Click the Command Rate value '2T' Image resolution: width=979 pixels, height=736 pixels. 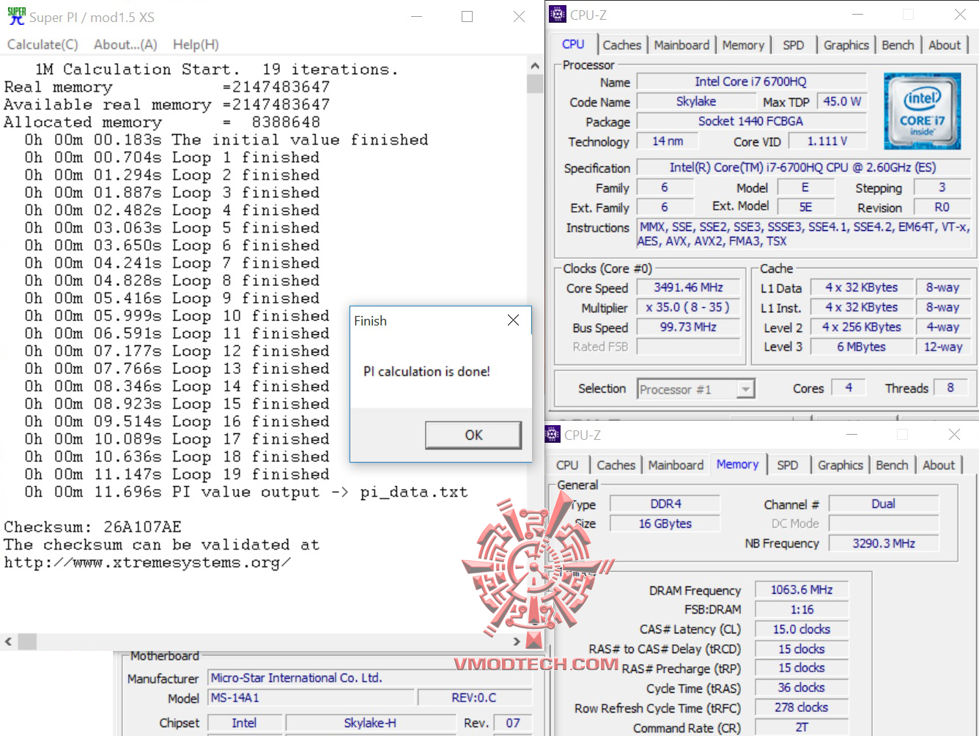pos(801,727)
